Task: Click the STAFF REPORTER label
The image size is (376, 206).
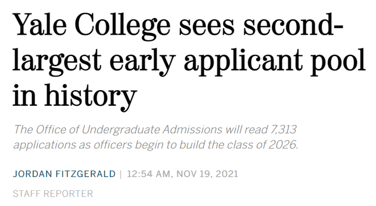Action: tap(53, 194)
